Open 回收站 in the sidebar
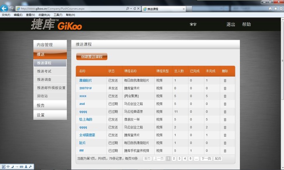 point(50,96)
